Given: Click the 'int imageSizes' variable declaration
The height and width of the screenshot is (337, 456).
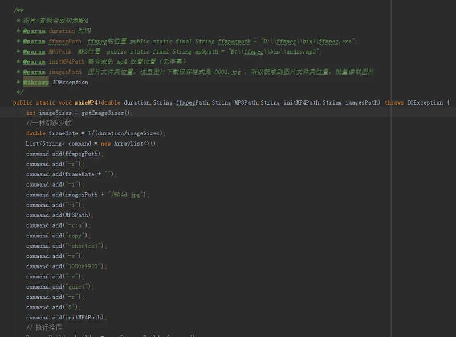Looking at the screenshot, I should point(48,113).
